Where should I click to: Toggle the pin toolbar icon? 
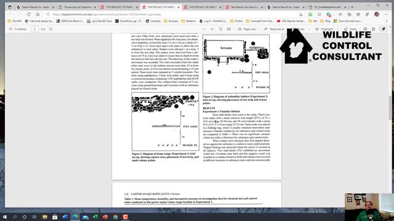tap(384, 29)
